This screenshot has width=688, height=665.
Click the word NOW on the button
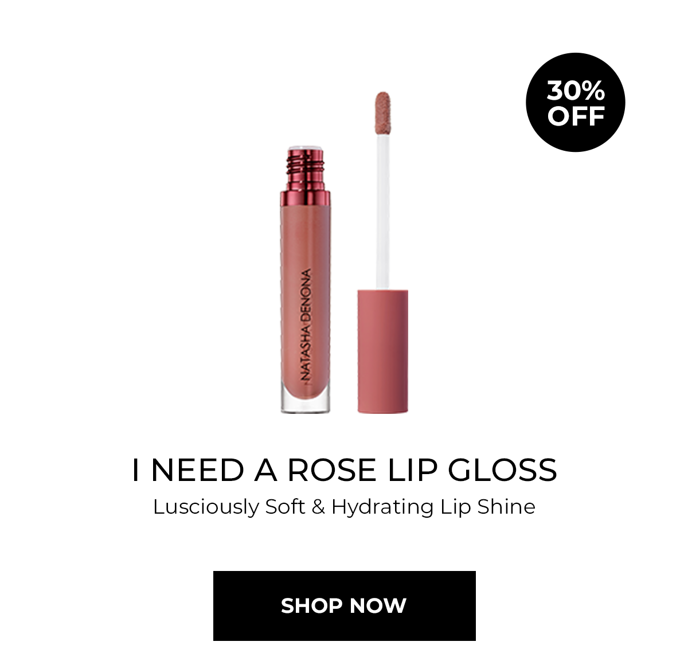[x=378, y=605]
